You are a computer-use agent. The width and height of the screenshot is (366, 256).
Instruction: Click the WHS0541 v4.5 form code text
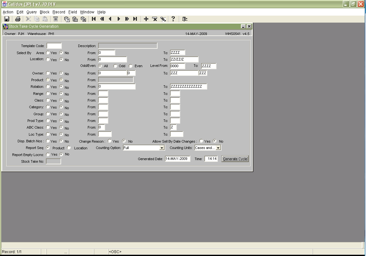pos(237,34)
